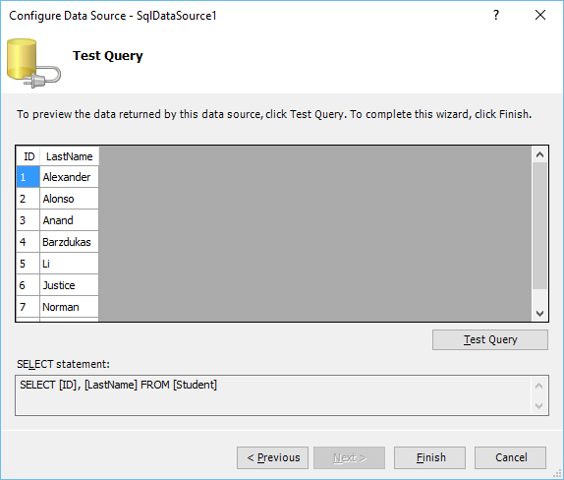Click the SELECT statement box up arrow
Viewport: 564px width, 480px height.
point(538,386)
